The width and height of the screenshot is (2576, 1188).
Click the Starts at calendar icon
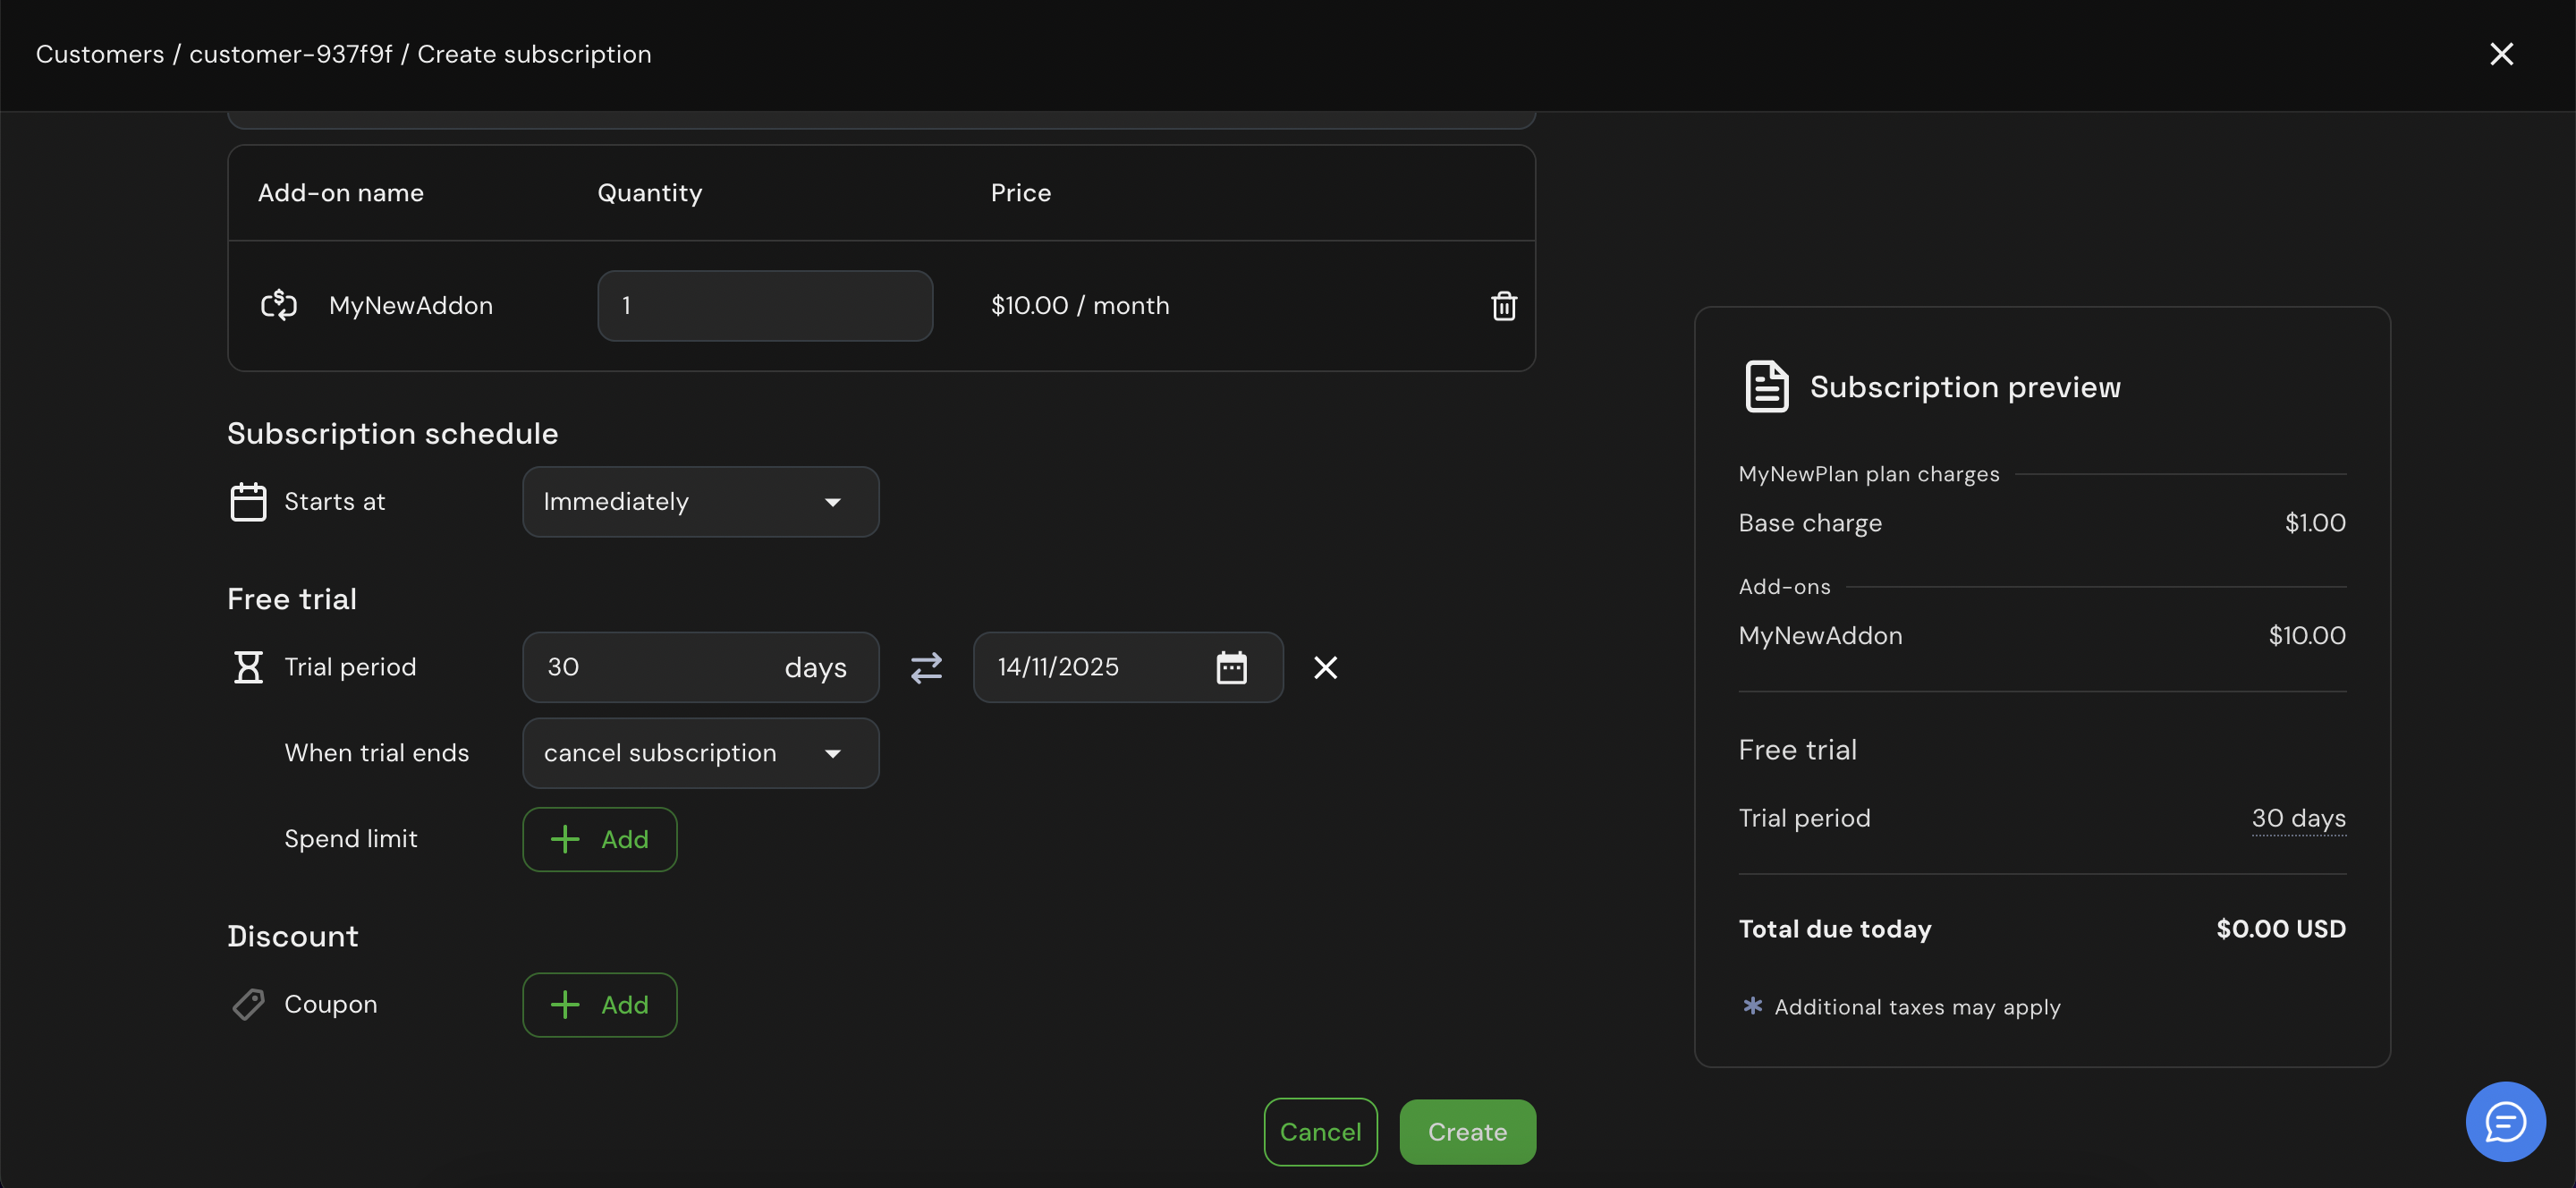248,502
